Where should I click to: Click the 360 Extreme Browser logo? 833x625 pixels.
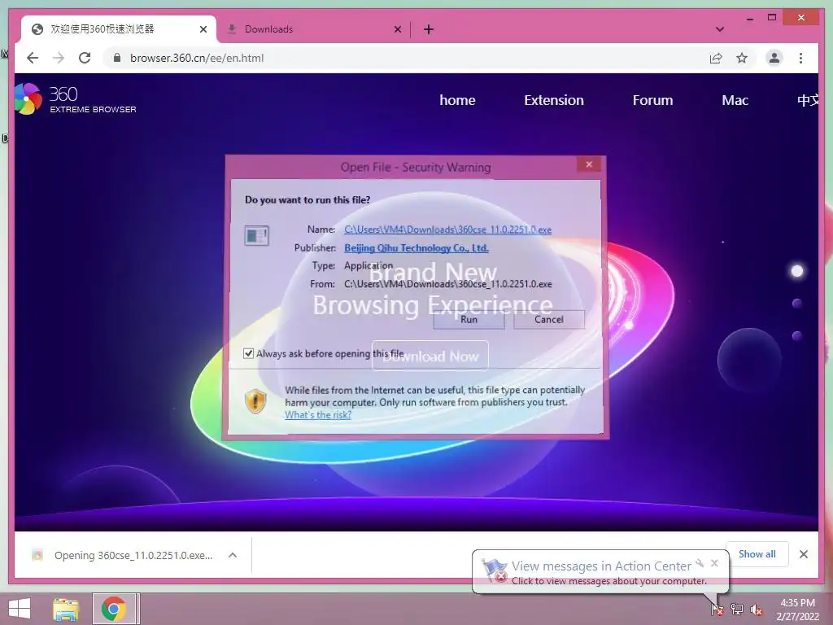[x=76, y=98]
